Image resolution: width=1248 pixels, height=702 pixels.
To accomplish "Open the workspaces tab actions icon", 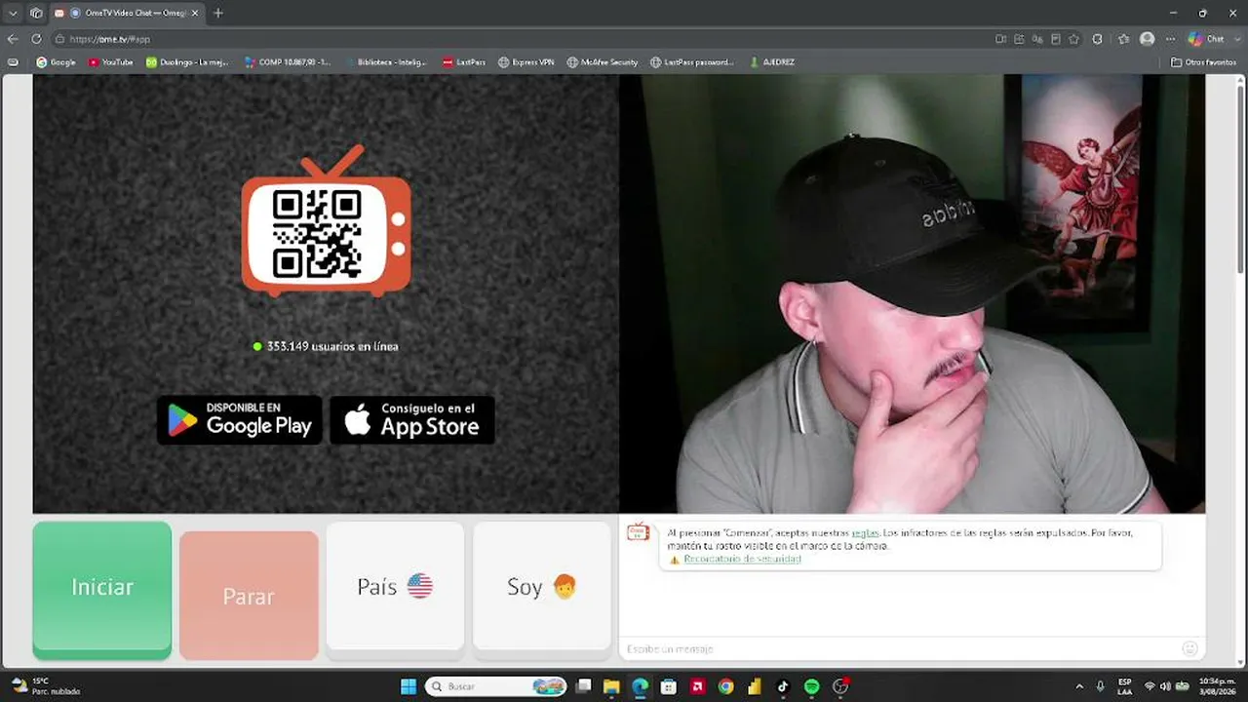I will point(36,13).
